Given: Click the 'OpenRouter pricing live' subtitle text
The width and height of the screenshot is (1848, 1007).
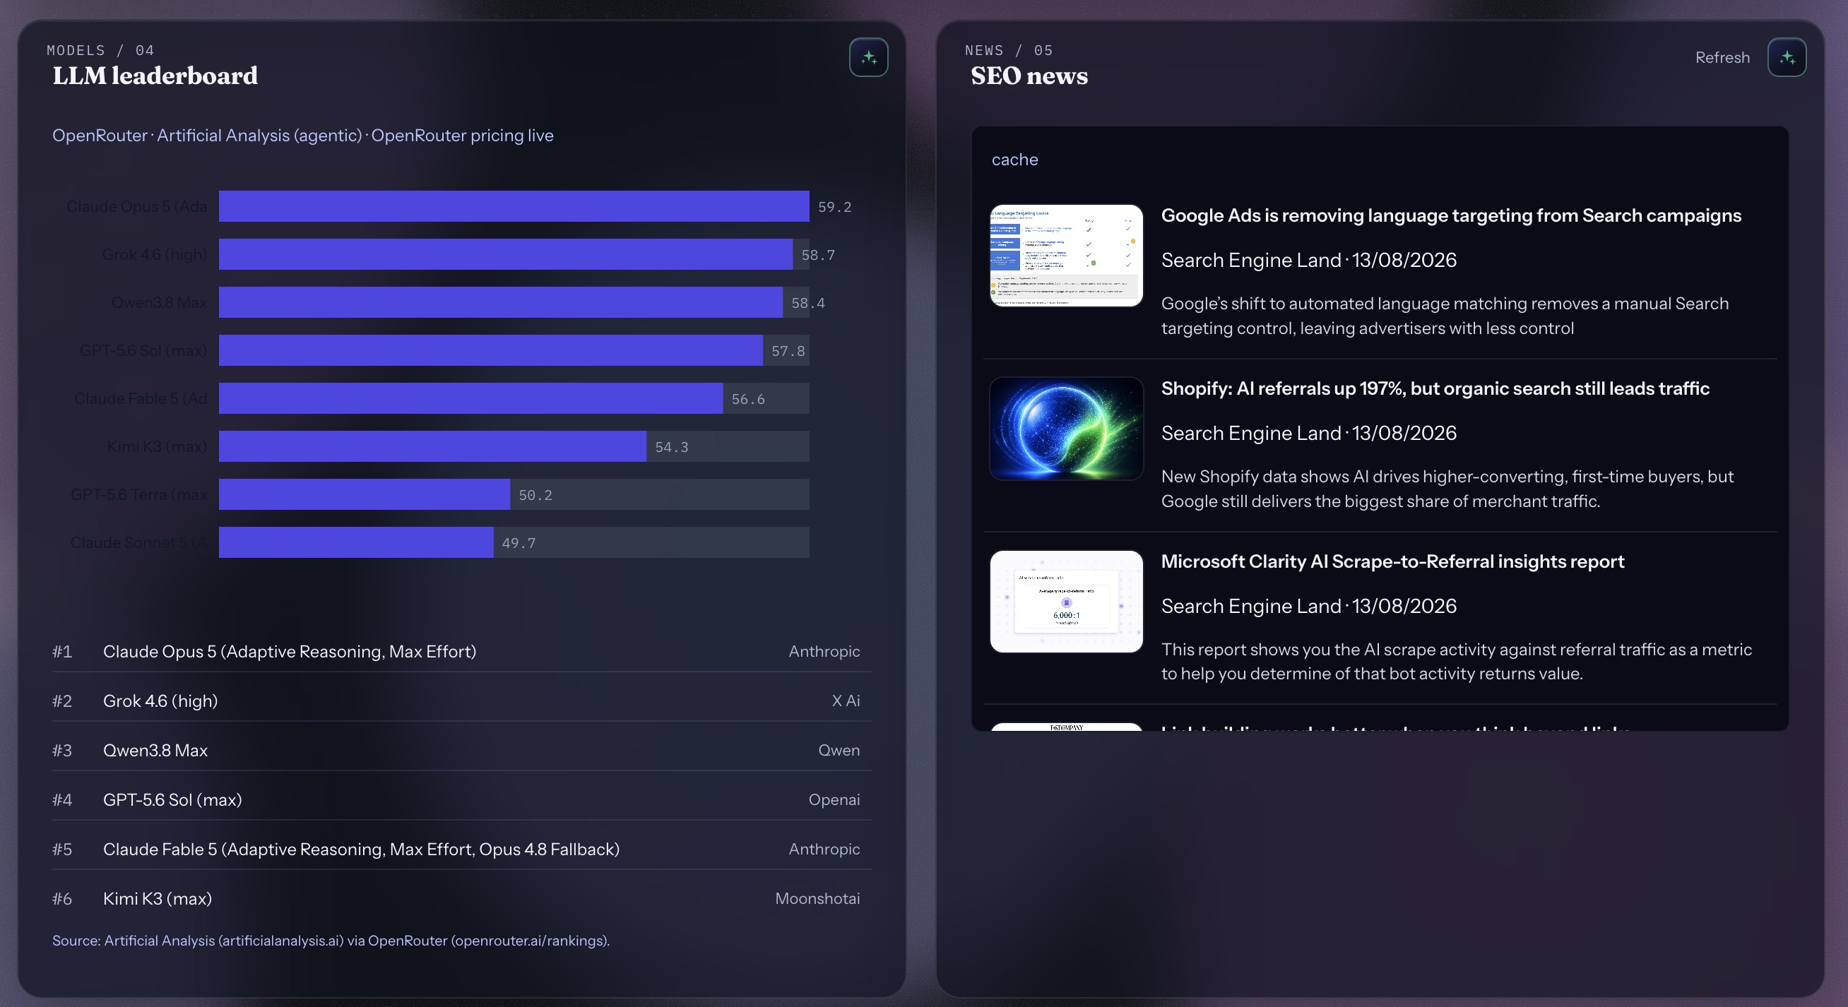Looking at the screenshot, I should tap(462, 136).
